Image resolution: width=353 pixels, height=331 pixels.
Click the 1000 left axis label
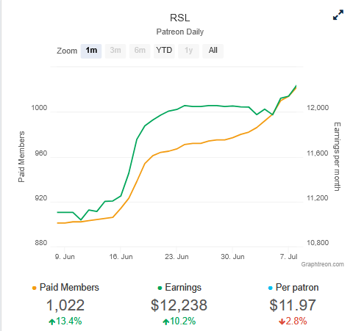point(39,108)
